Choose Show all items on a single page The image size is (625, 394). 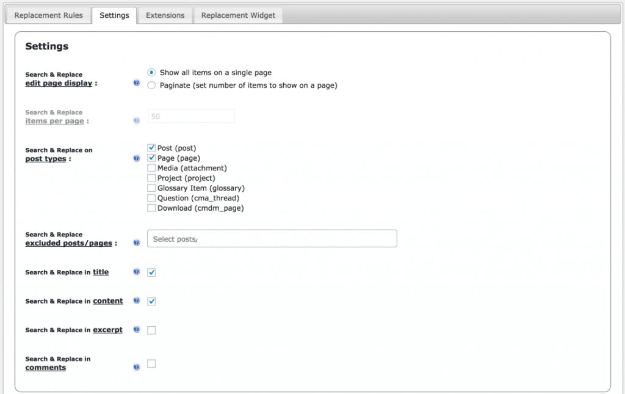[151, 73]
